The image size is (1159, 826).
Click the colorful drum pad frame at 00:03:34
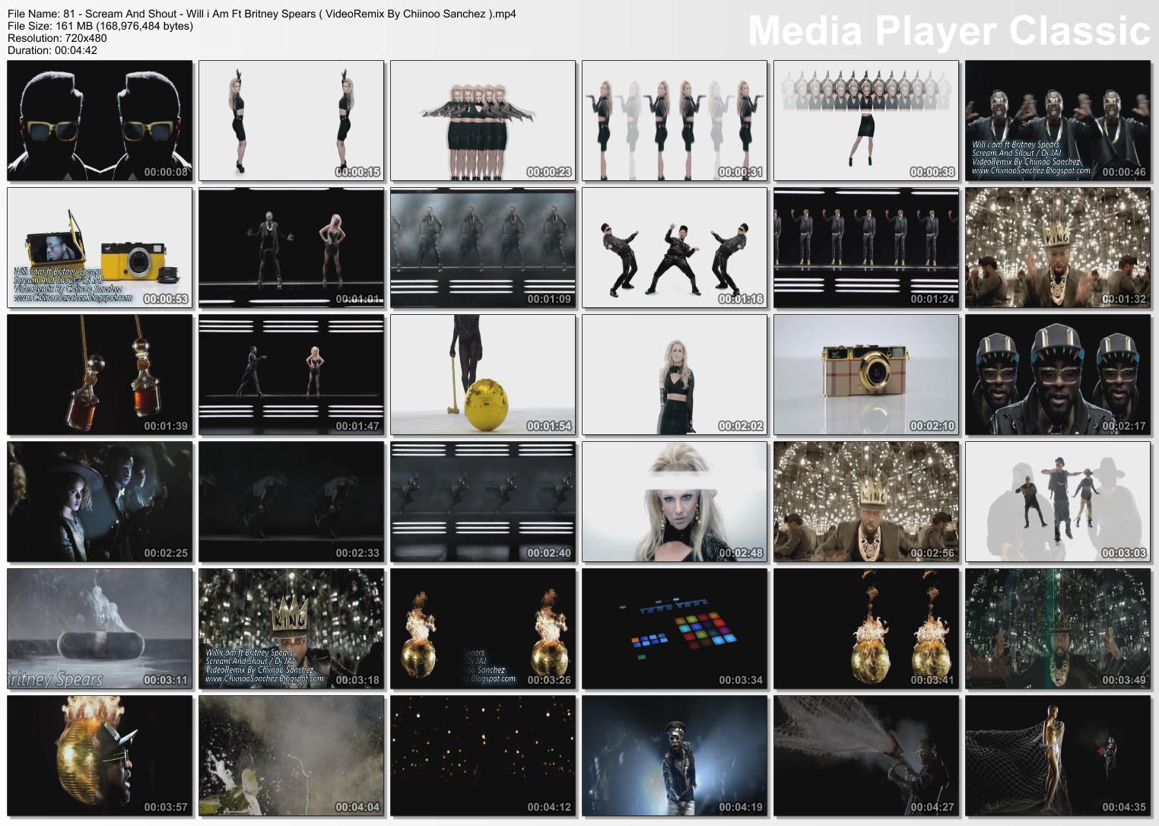click(672, 627)
